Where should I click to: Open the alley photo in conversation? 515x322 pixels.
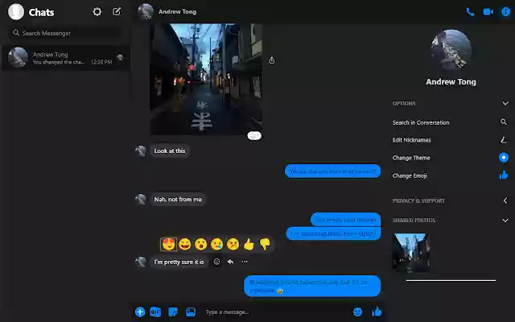point(206,79)
